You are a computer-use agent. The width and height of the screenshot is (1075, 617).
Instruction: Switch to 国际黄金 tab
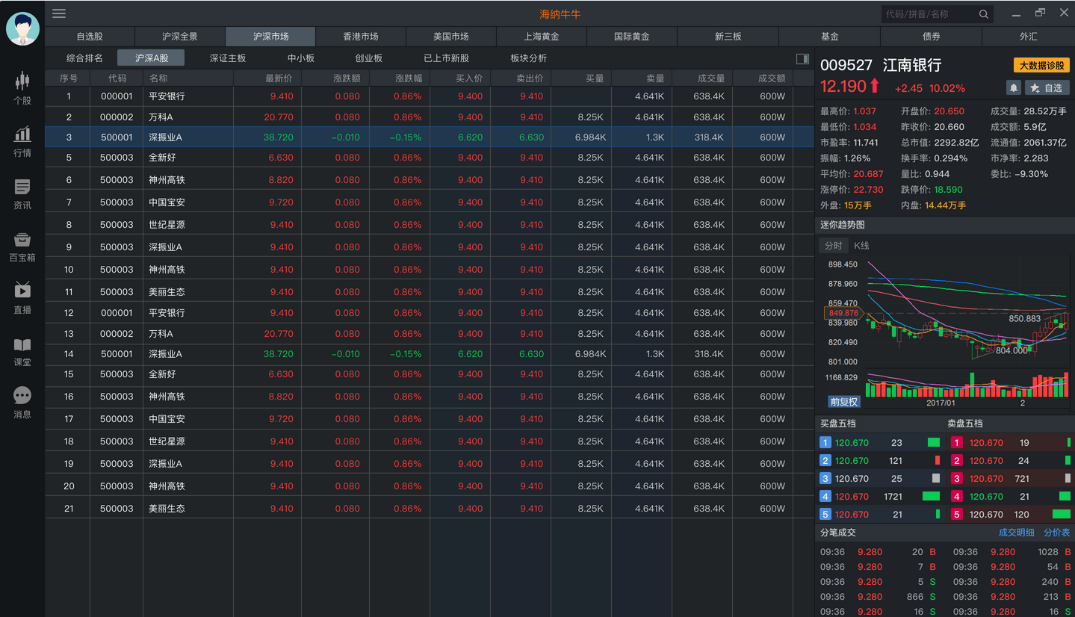[x=632, y=37]
